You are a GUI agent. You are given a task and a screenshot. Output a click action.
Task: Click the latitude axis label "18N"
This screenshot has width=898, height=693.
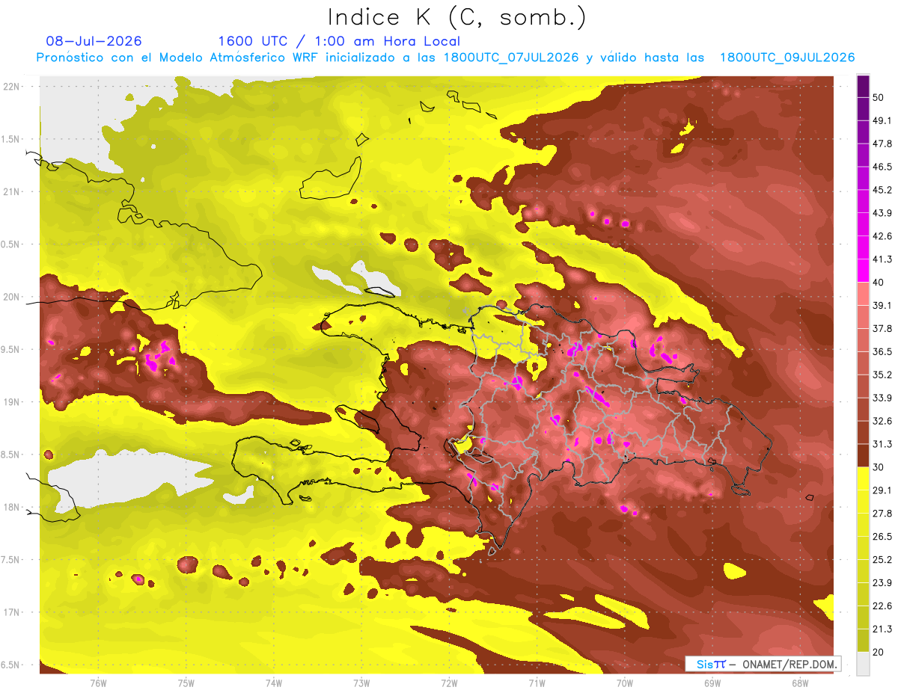click(x=12, y=507)
